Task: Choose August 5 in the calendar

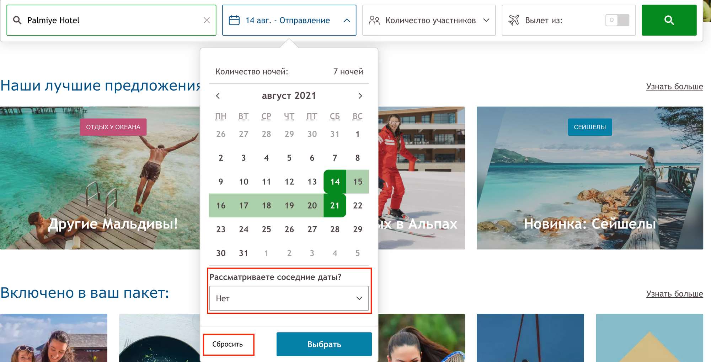Action: pyautogui.click(x=289, y=158)
